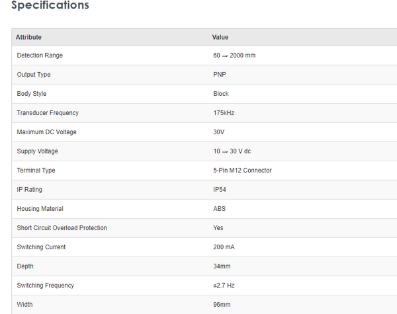The width and height of the screenshot is (397, 314).
Task: Click the Switching Frequency attribute label
Action: click(x=46, y=286)
